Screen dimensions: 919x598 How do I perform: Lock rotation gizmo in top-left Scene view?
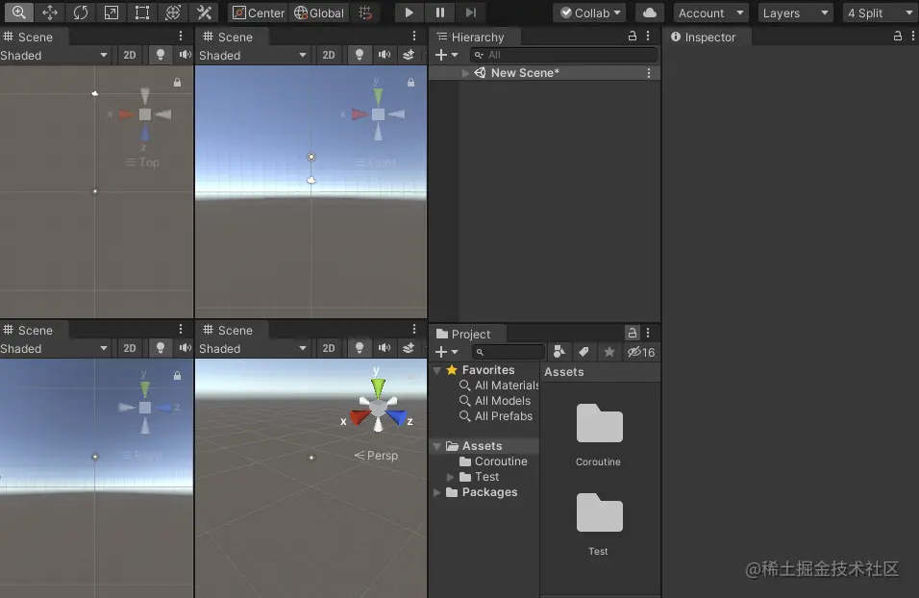tap(177, 83)
